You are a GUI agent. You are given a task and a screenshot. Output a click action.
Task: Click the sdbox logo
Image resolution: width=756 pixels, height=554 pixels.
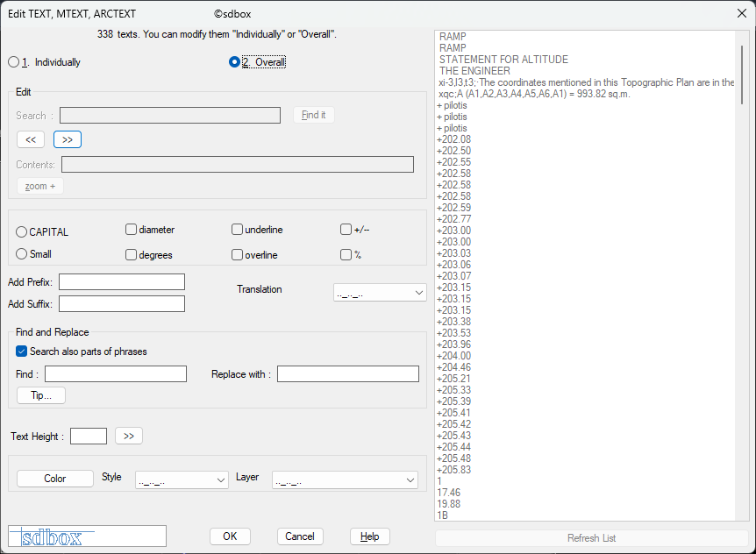[88, 536]
